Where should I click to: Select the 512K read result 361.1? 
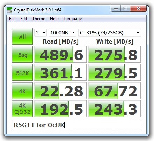coord(60,72)
